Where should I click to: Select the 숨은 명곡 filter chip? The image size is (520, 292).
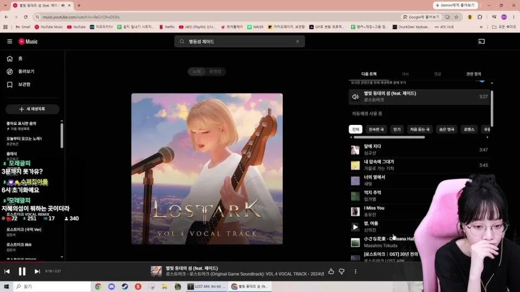446,129
